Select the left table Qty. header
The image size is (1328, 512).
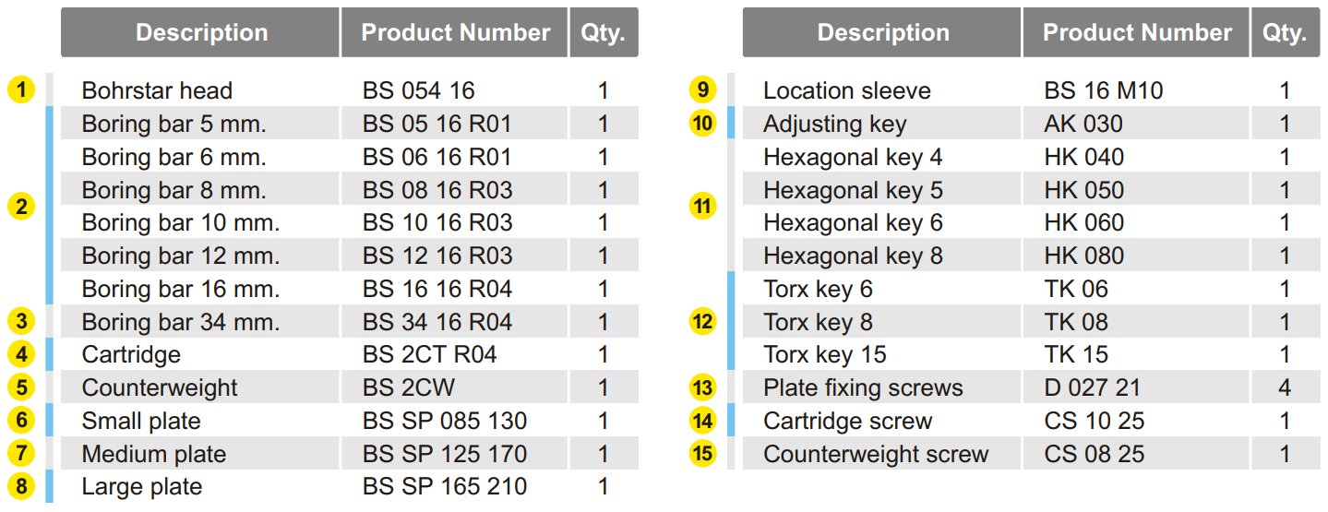click(x=604, y=32)
